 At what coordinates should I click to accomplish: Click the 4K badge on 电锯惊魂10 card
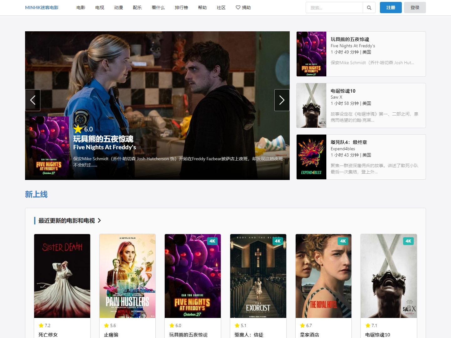pyautogui.click(x=408, y=241)
